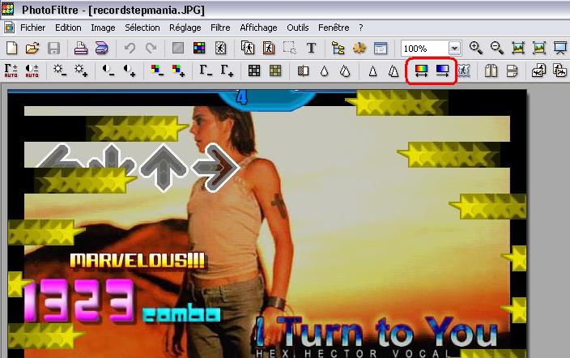The image size is (570, 358).
Task: Apply old photo sepia grid icon
Action: (275, 70)
